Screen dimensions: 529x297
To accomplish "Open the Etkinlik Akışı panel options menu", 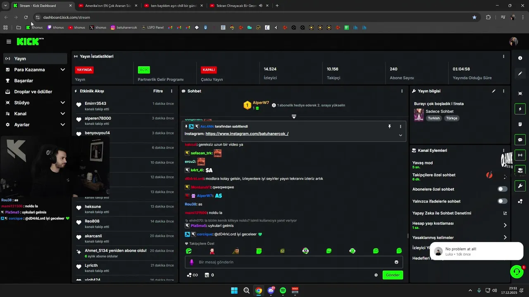I will pos(172,91).
